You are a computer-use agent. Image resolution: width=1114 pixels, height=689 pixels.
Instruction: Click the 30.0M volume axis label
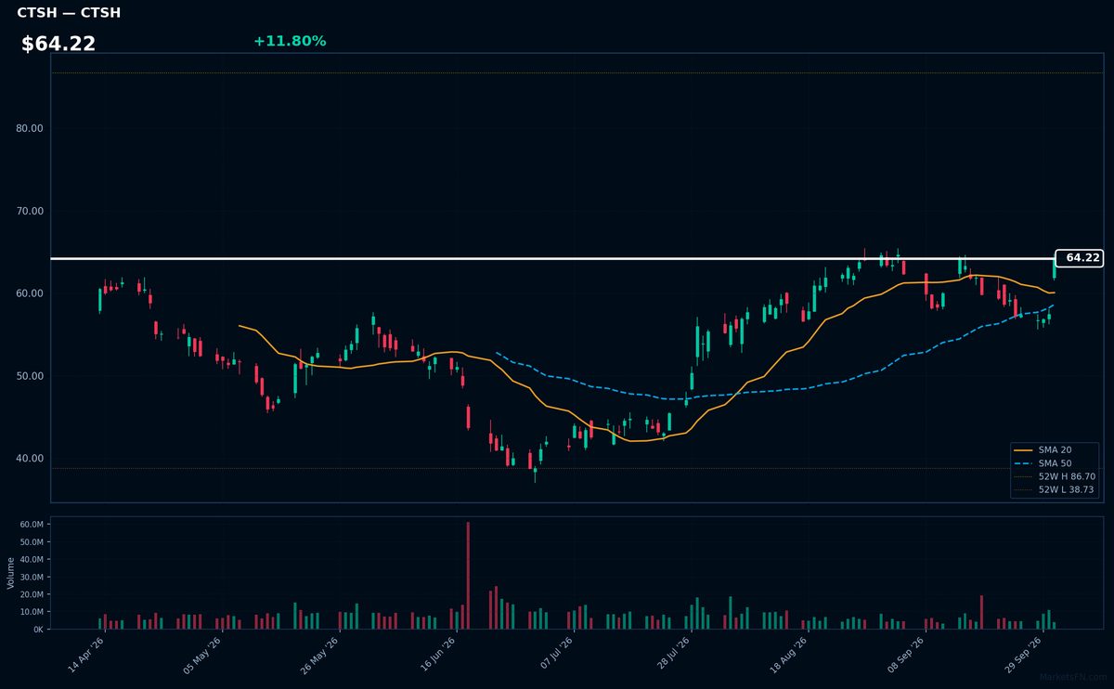point(32,577)
